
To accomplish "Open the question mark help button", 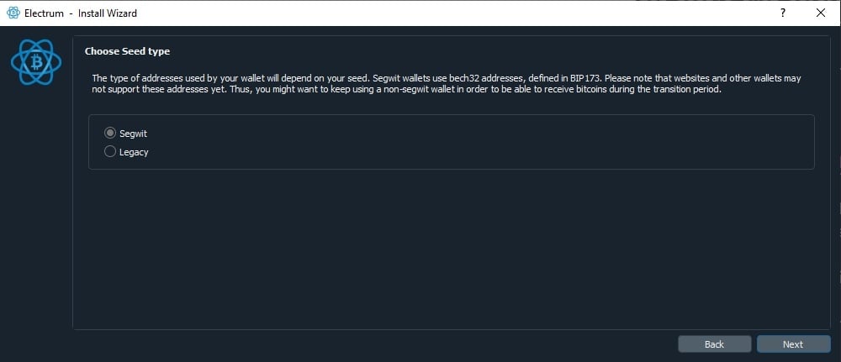I will 783,13.
